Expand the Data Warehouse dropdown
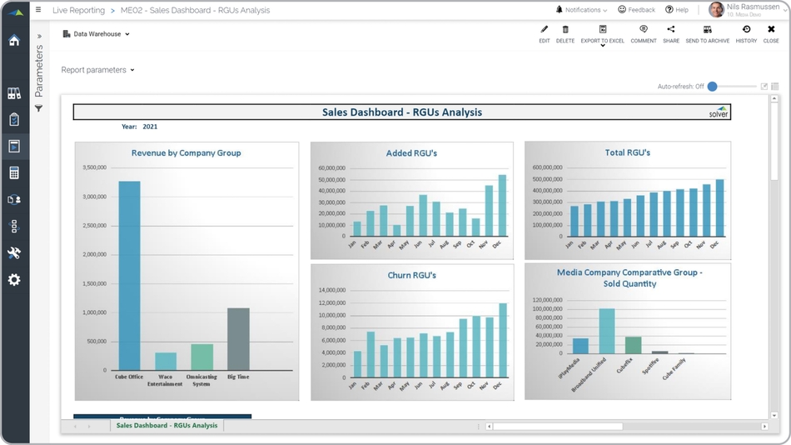The width and height of the screenshot is (791, 445). click(97, 34)
